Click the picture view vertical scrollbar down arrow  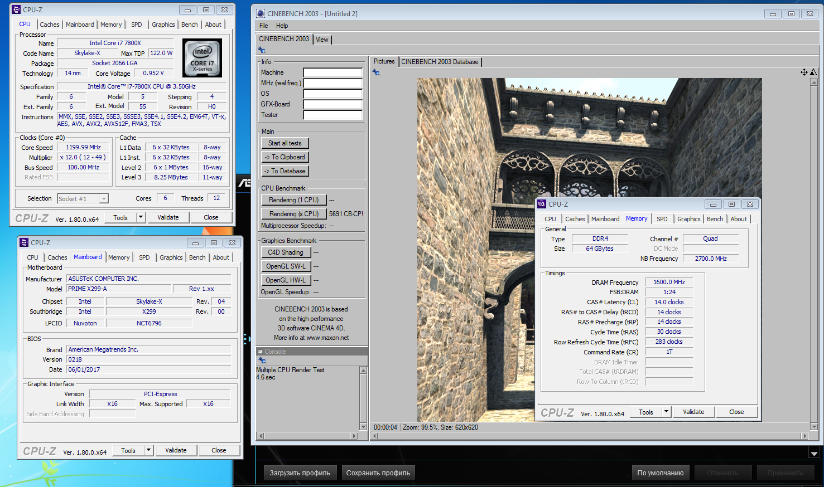pos(814,427)
